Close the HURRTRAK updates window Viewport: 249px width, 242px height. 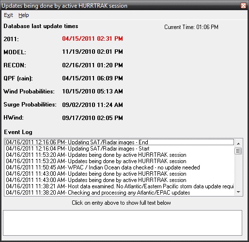(x=243, y=6)
